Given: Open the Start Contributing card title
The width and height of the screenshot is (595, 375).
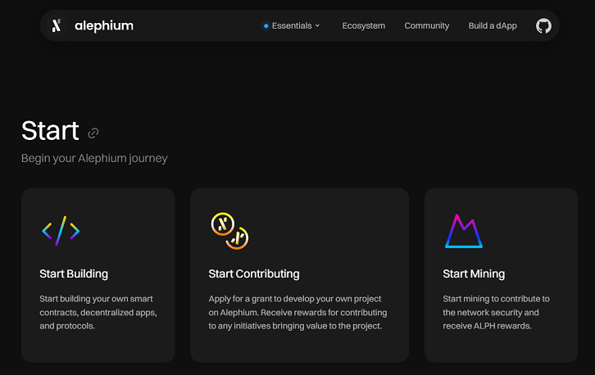Looking at the screenshot, I should coord(254,273).
